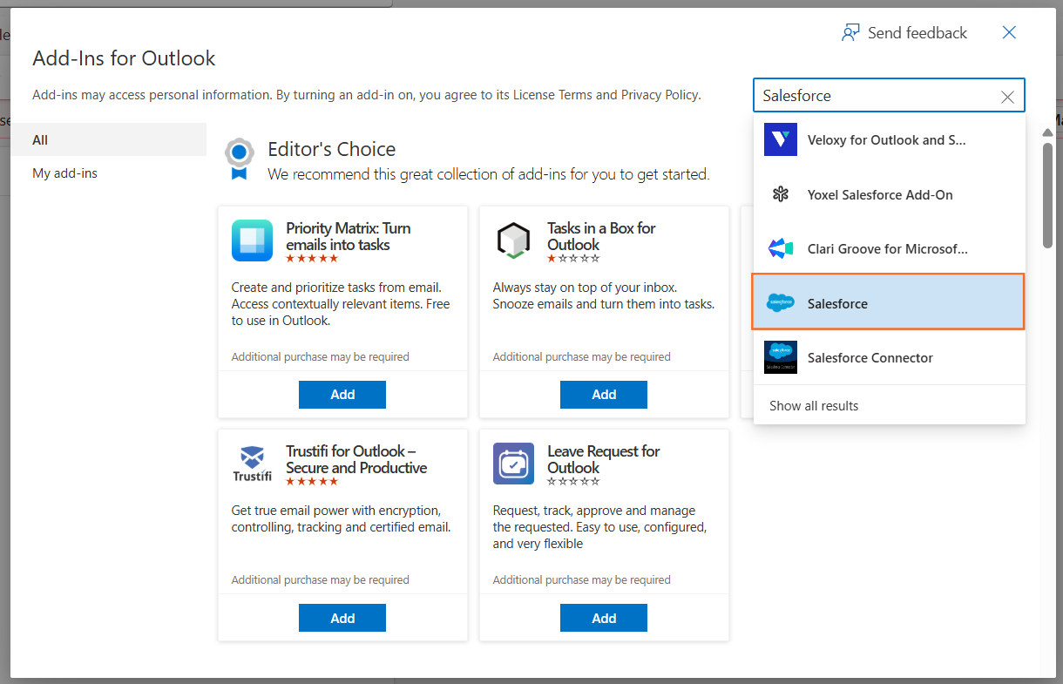
Task: Click the Tasks in a Box cube icon
Action: 513,240
